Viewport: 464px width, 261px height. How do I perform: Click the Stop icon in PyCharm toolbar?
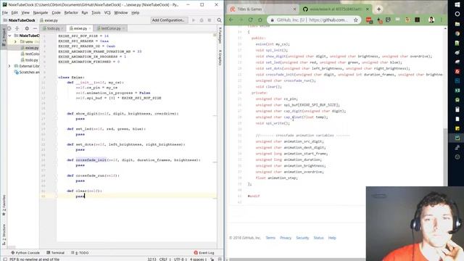(x=210, y=20)
